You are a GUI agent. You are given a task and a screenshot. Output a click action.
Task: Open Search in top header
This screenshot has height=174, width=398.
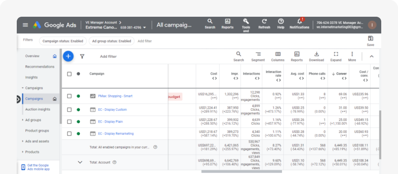210,24
